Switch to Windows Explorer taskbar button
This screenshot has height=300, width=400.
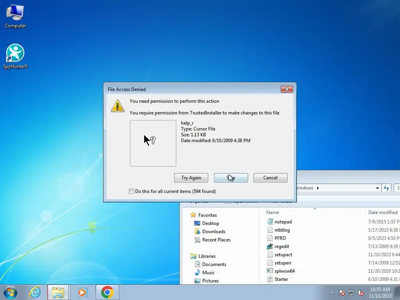click(x=58, y=292)
